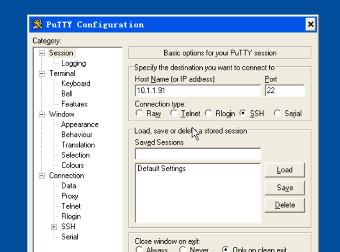Open the Window category
340x252 pixels.
62,114
